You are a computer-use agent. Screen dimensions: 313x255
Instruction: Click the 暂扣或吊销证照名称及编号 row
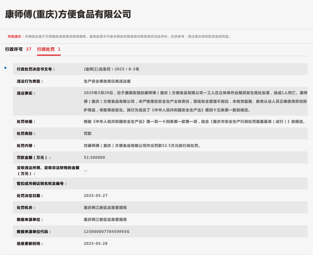coord(41,183)
